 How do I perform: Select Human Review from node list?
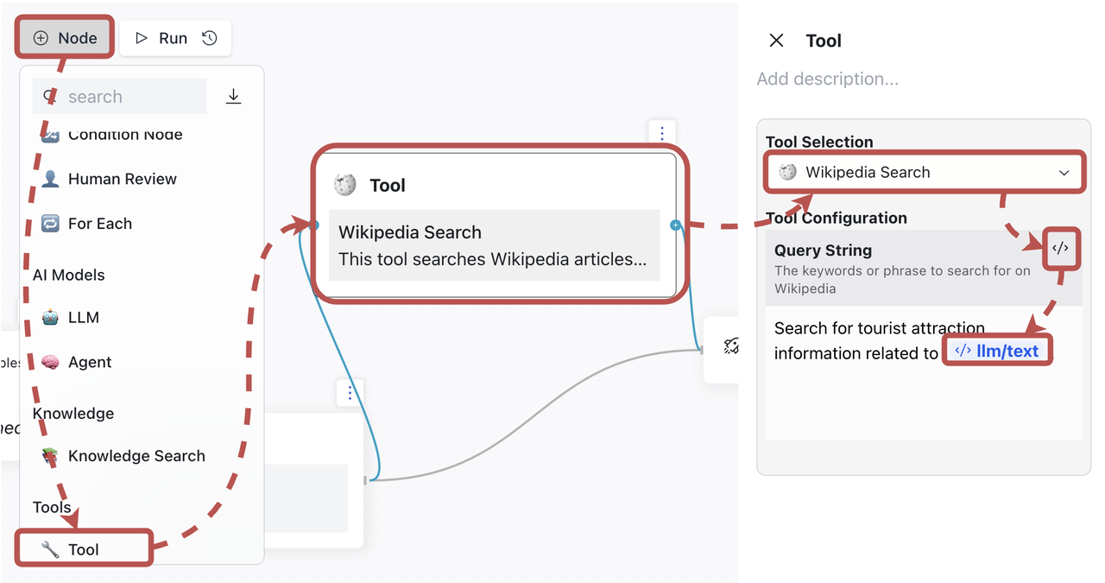[122, 179]
